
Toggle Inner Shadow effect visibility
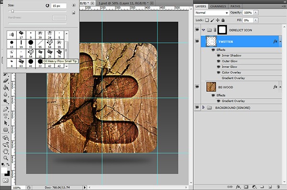coord(219,56)
